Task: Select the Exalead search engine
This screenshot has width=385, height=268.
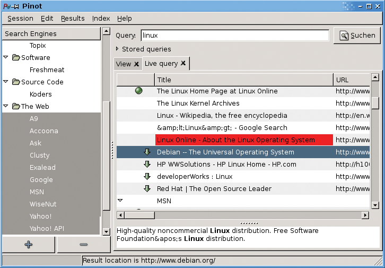Action: pyautogui.click(x=42, y=167)
